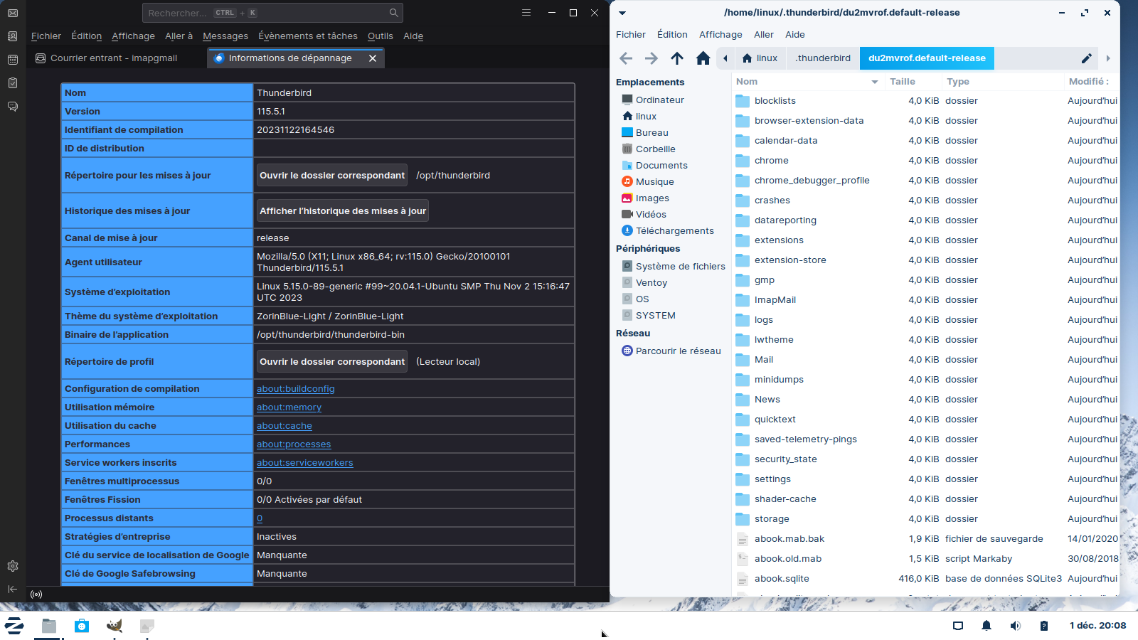Open the about:serviceworkers link
Screen dimensions: 1138x640
(305, 463)
